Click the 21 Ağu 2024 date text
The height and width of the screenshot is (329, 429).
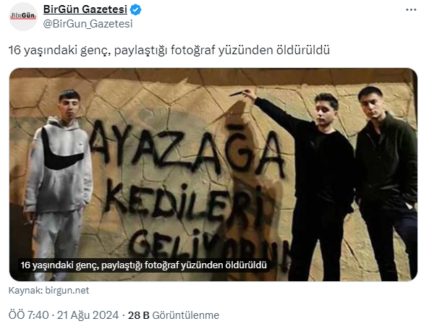point(88,315)
